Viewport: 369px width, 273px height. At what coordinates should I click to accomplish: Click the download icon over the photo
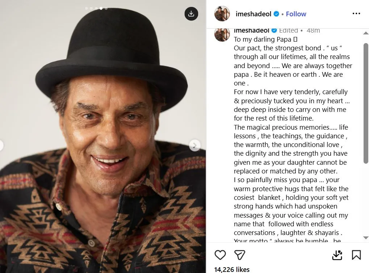pos(191,14)
